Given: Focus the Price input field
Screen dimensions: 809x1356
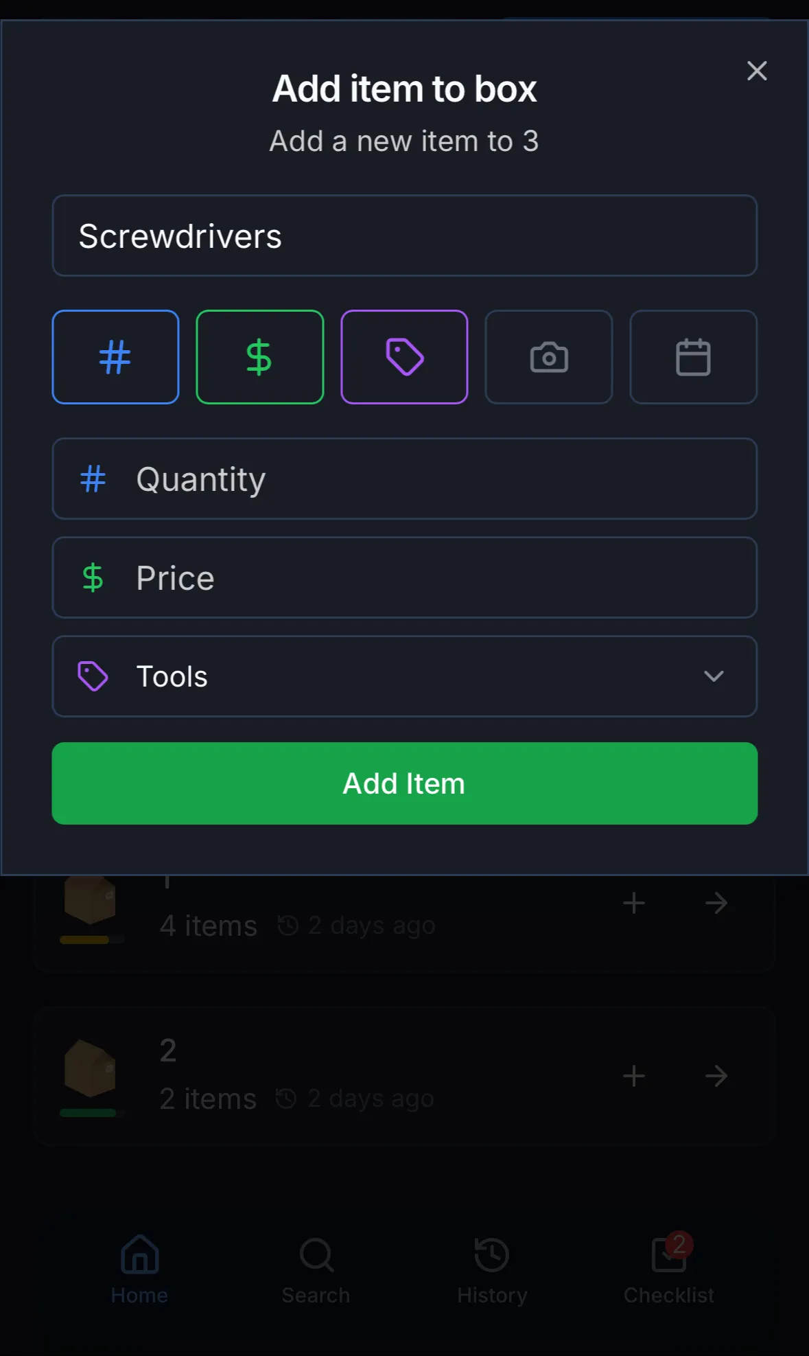Looking at the screenshot, I should click(439, 578).
